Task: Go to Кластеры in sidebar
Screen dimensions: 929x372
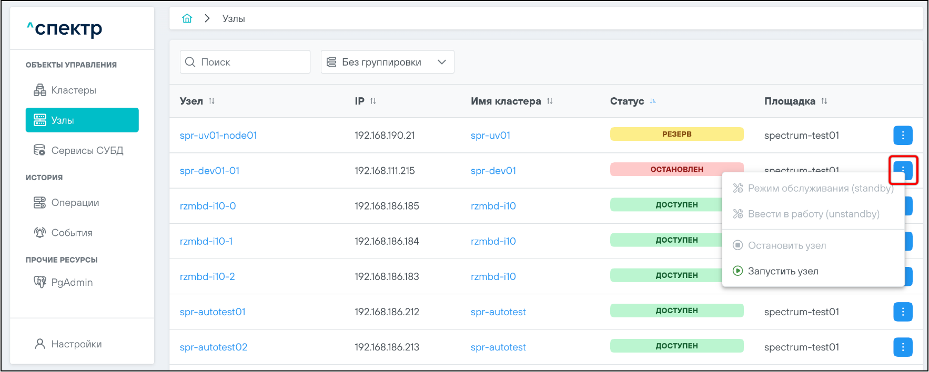Action: click(74, 90)
